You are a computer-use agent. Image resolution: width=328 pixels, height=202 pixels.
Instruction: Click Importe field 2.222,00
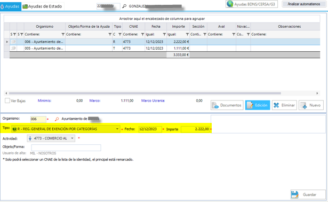pyautogui.click(x=195, y=129)
